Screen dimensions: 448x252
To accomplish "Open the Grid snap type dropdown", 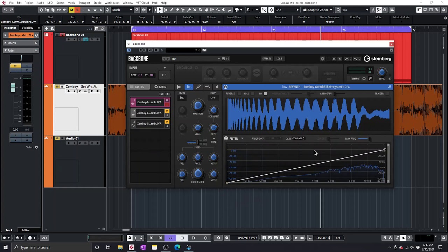I will point(287,10).
